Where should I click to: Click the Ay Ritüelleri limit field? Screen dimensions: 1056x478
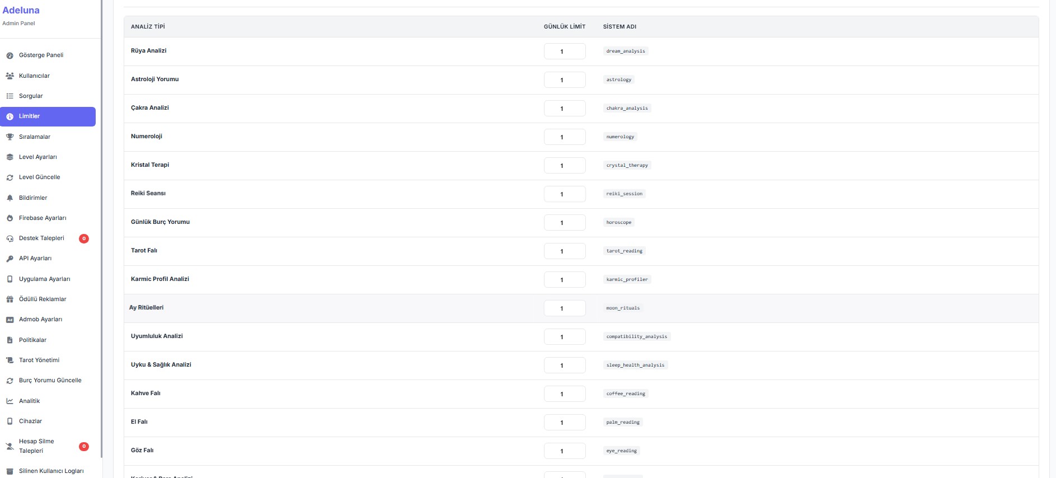pyautogui.click(x=564, y=308)
